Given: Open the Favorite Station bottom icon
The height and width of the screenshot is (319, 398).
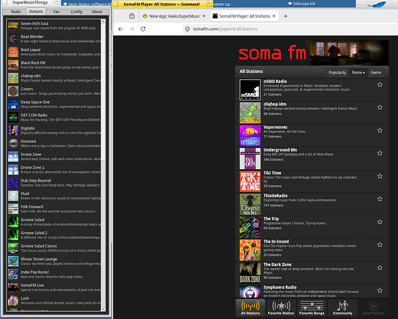Looking at the screenshot, I should (281, 308).
